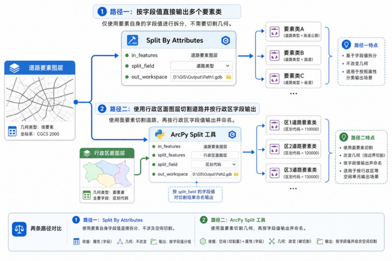Select the 要素类C output card
This screenshot has width=392, height=261.
pyautogui.click(x=293, y=79)
